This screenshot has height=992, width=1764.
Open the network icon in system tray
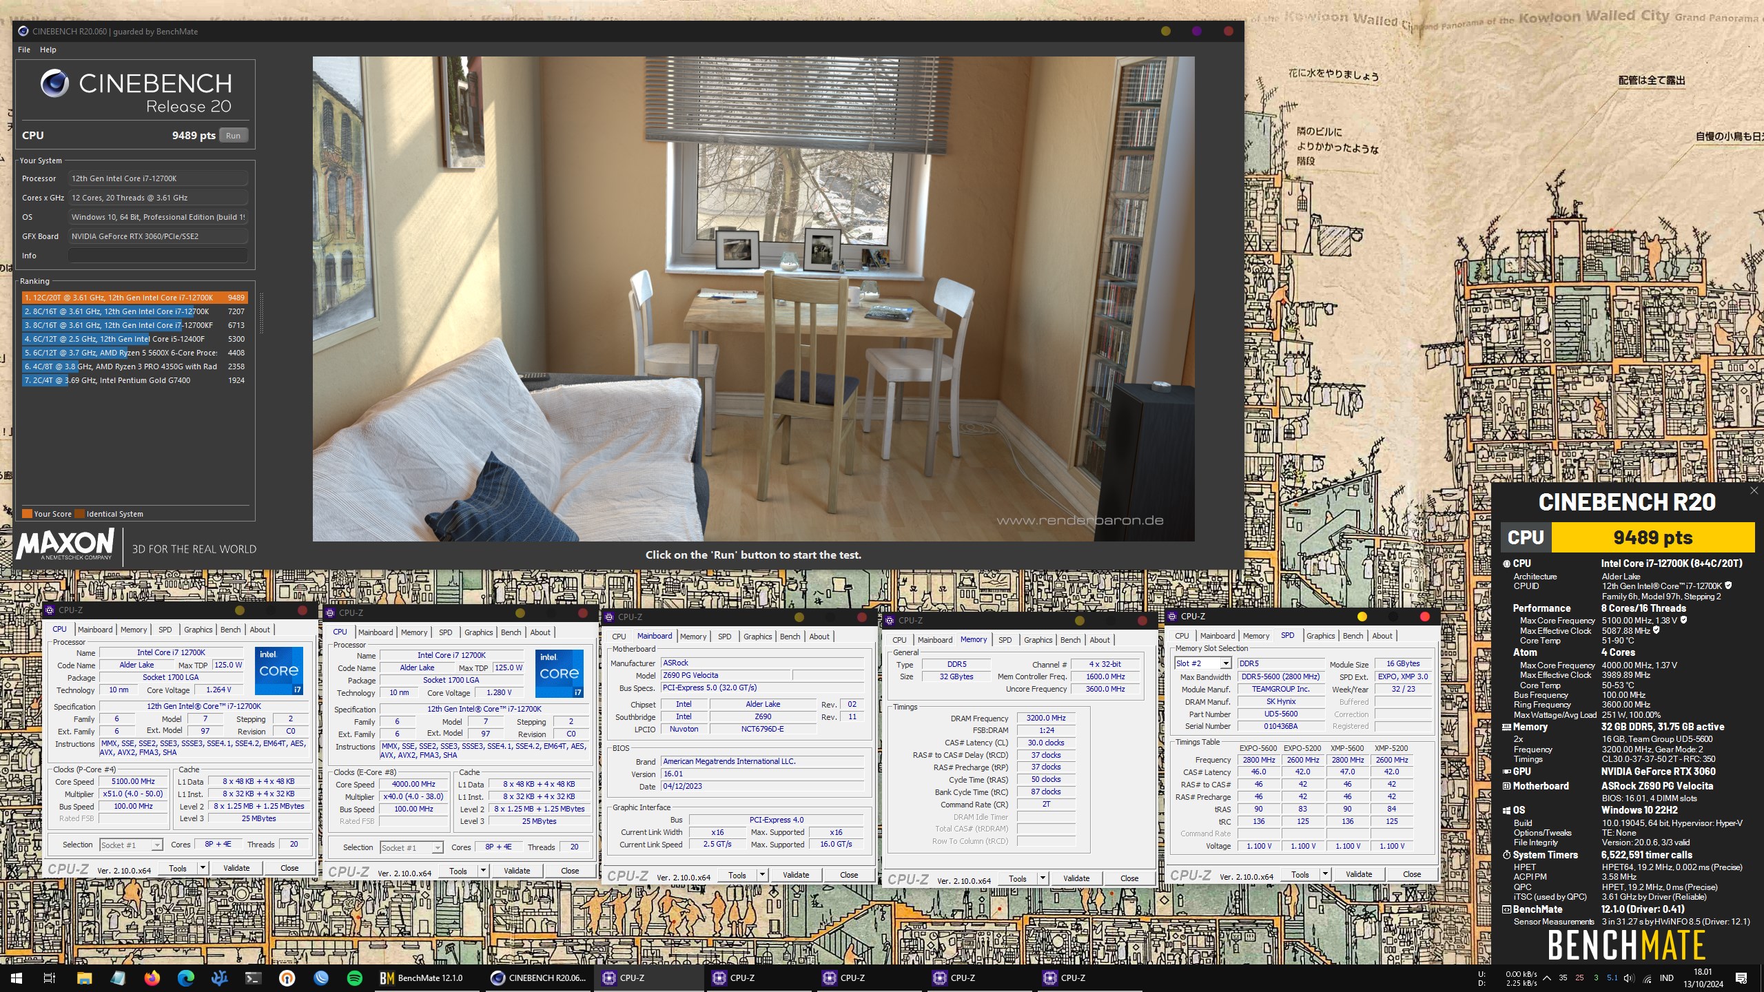point(1647,978)
